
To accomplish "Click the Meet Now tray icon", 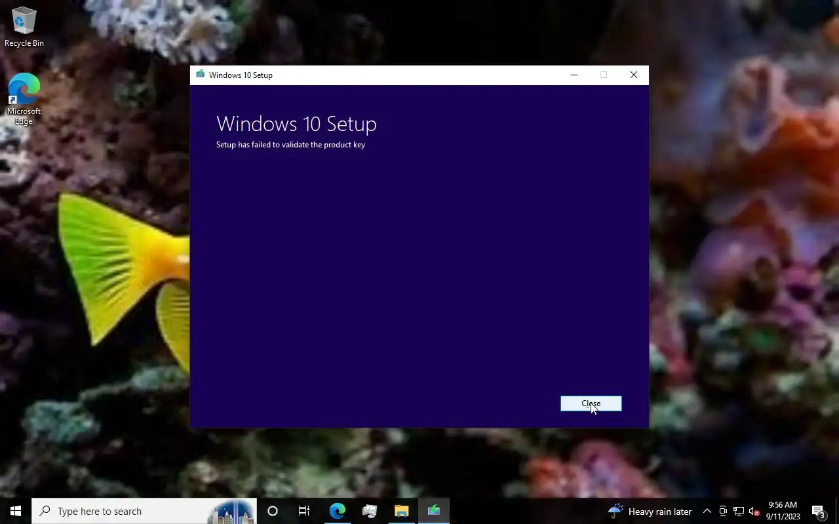I will (x=723, y=511).
